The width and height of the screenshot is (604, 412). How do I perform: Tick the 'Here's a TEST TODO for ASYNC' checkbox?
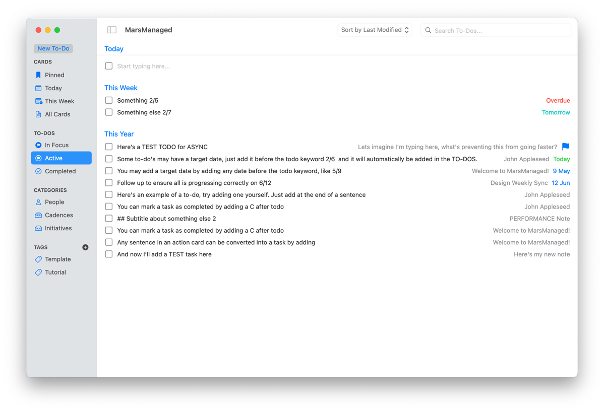(109, 147)
